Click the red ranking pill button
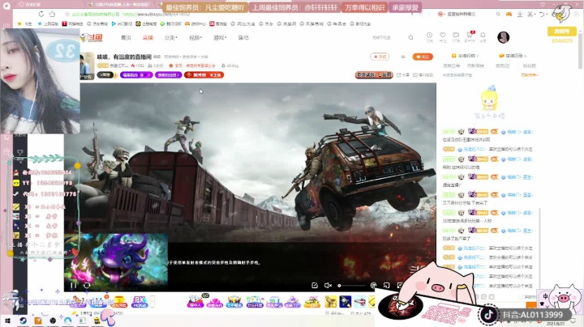The width and height of the screenshot is (584, 327). click(204, 75)
